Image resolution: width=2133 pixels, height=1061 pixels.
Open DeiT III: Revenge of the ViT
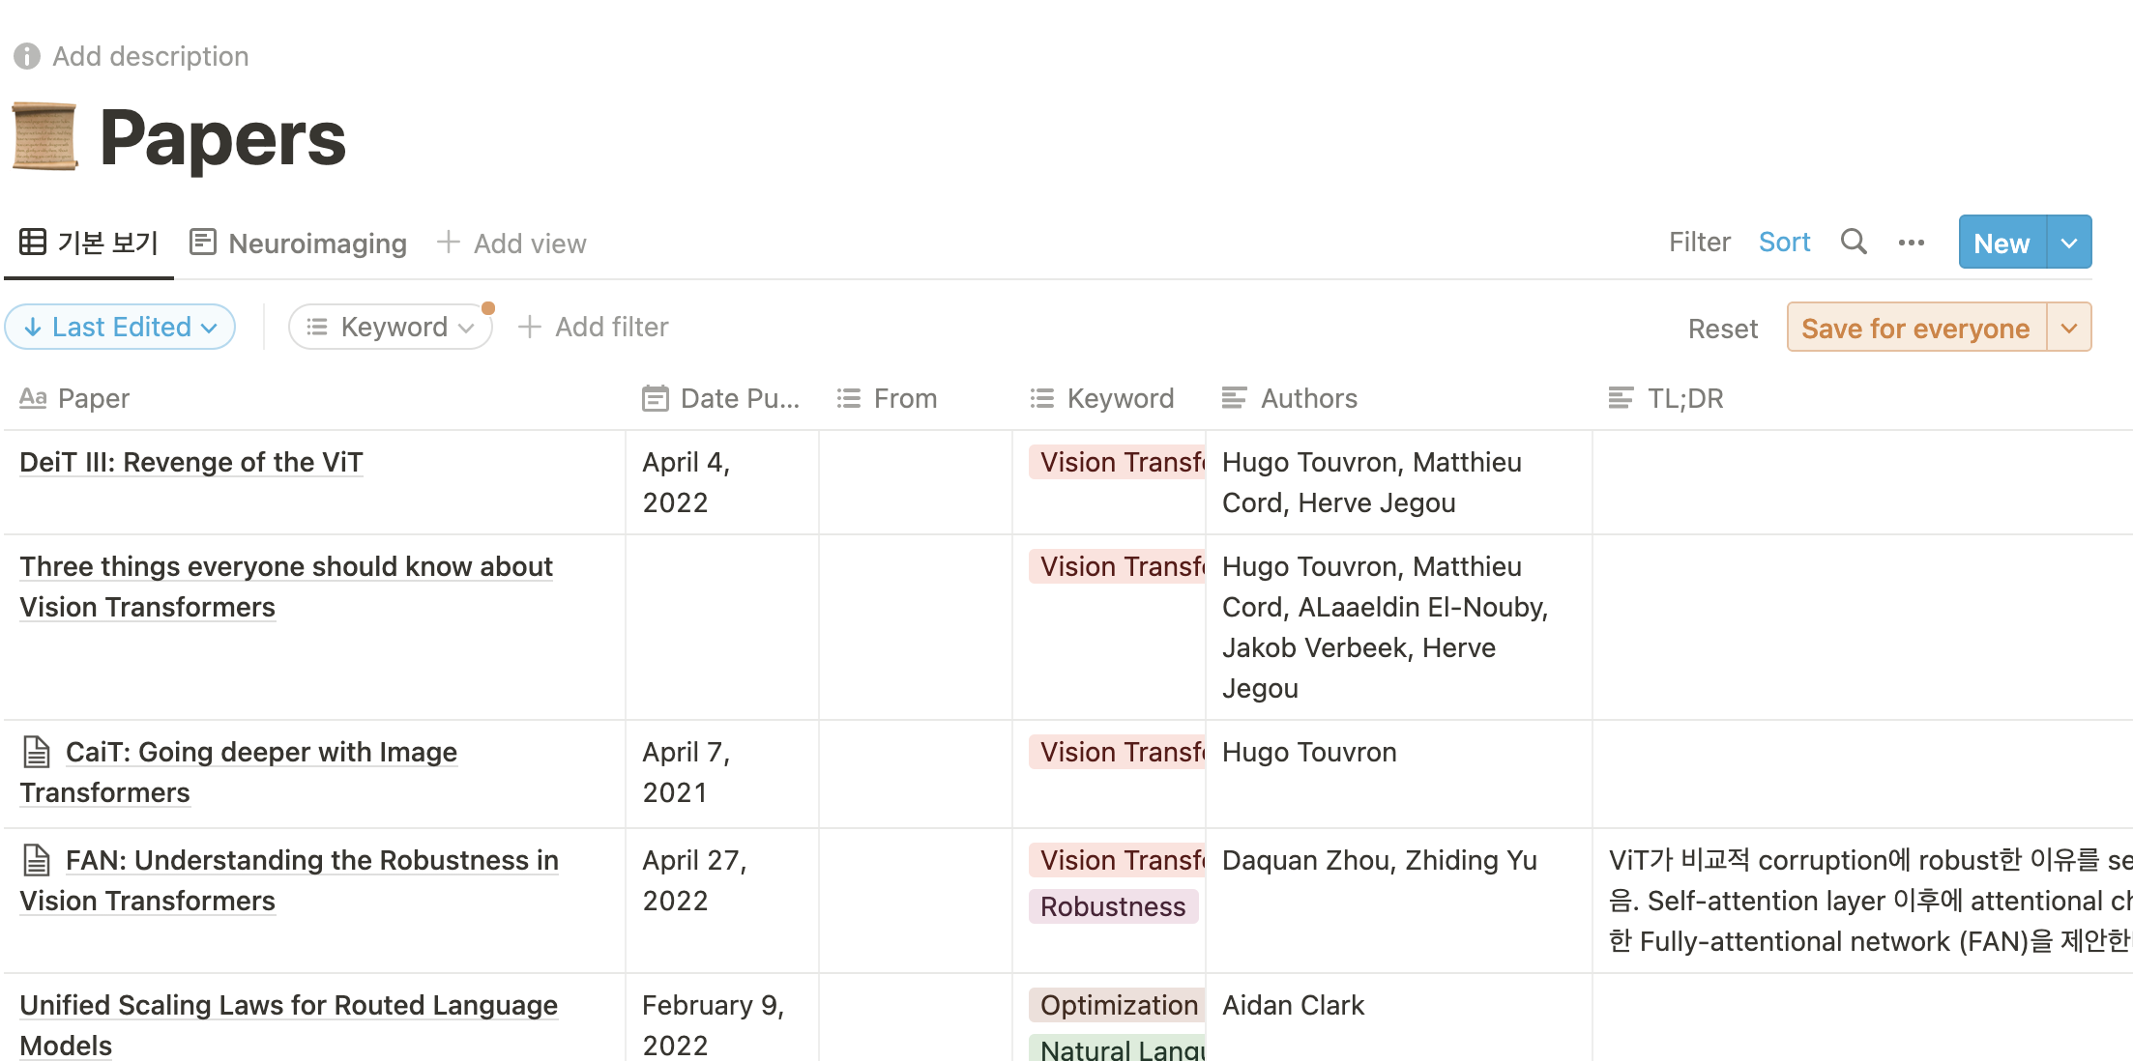pyautogui.click(x=191, y=462)
